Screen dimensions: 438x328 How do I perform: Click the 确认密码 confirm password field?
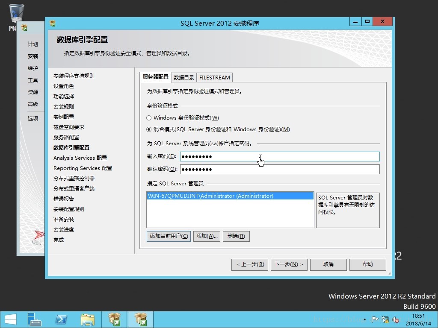click(x=280, y=169)
